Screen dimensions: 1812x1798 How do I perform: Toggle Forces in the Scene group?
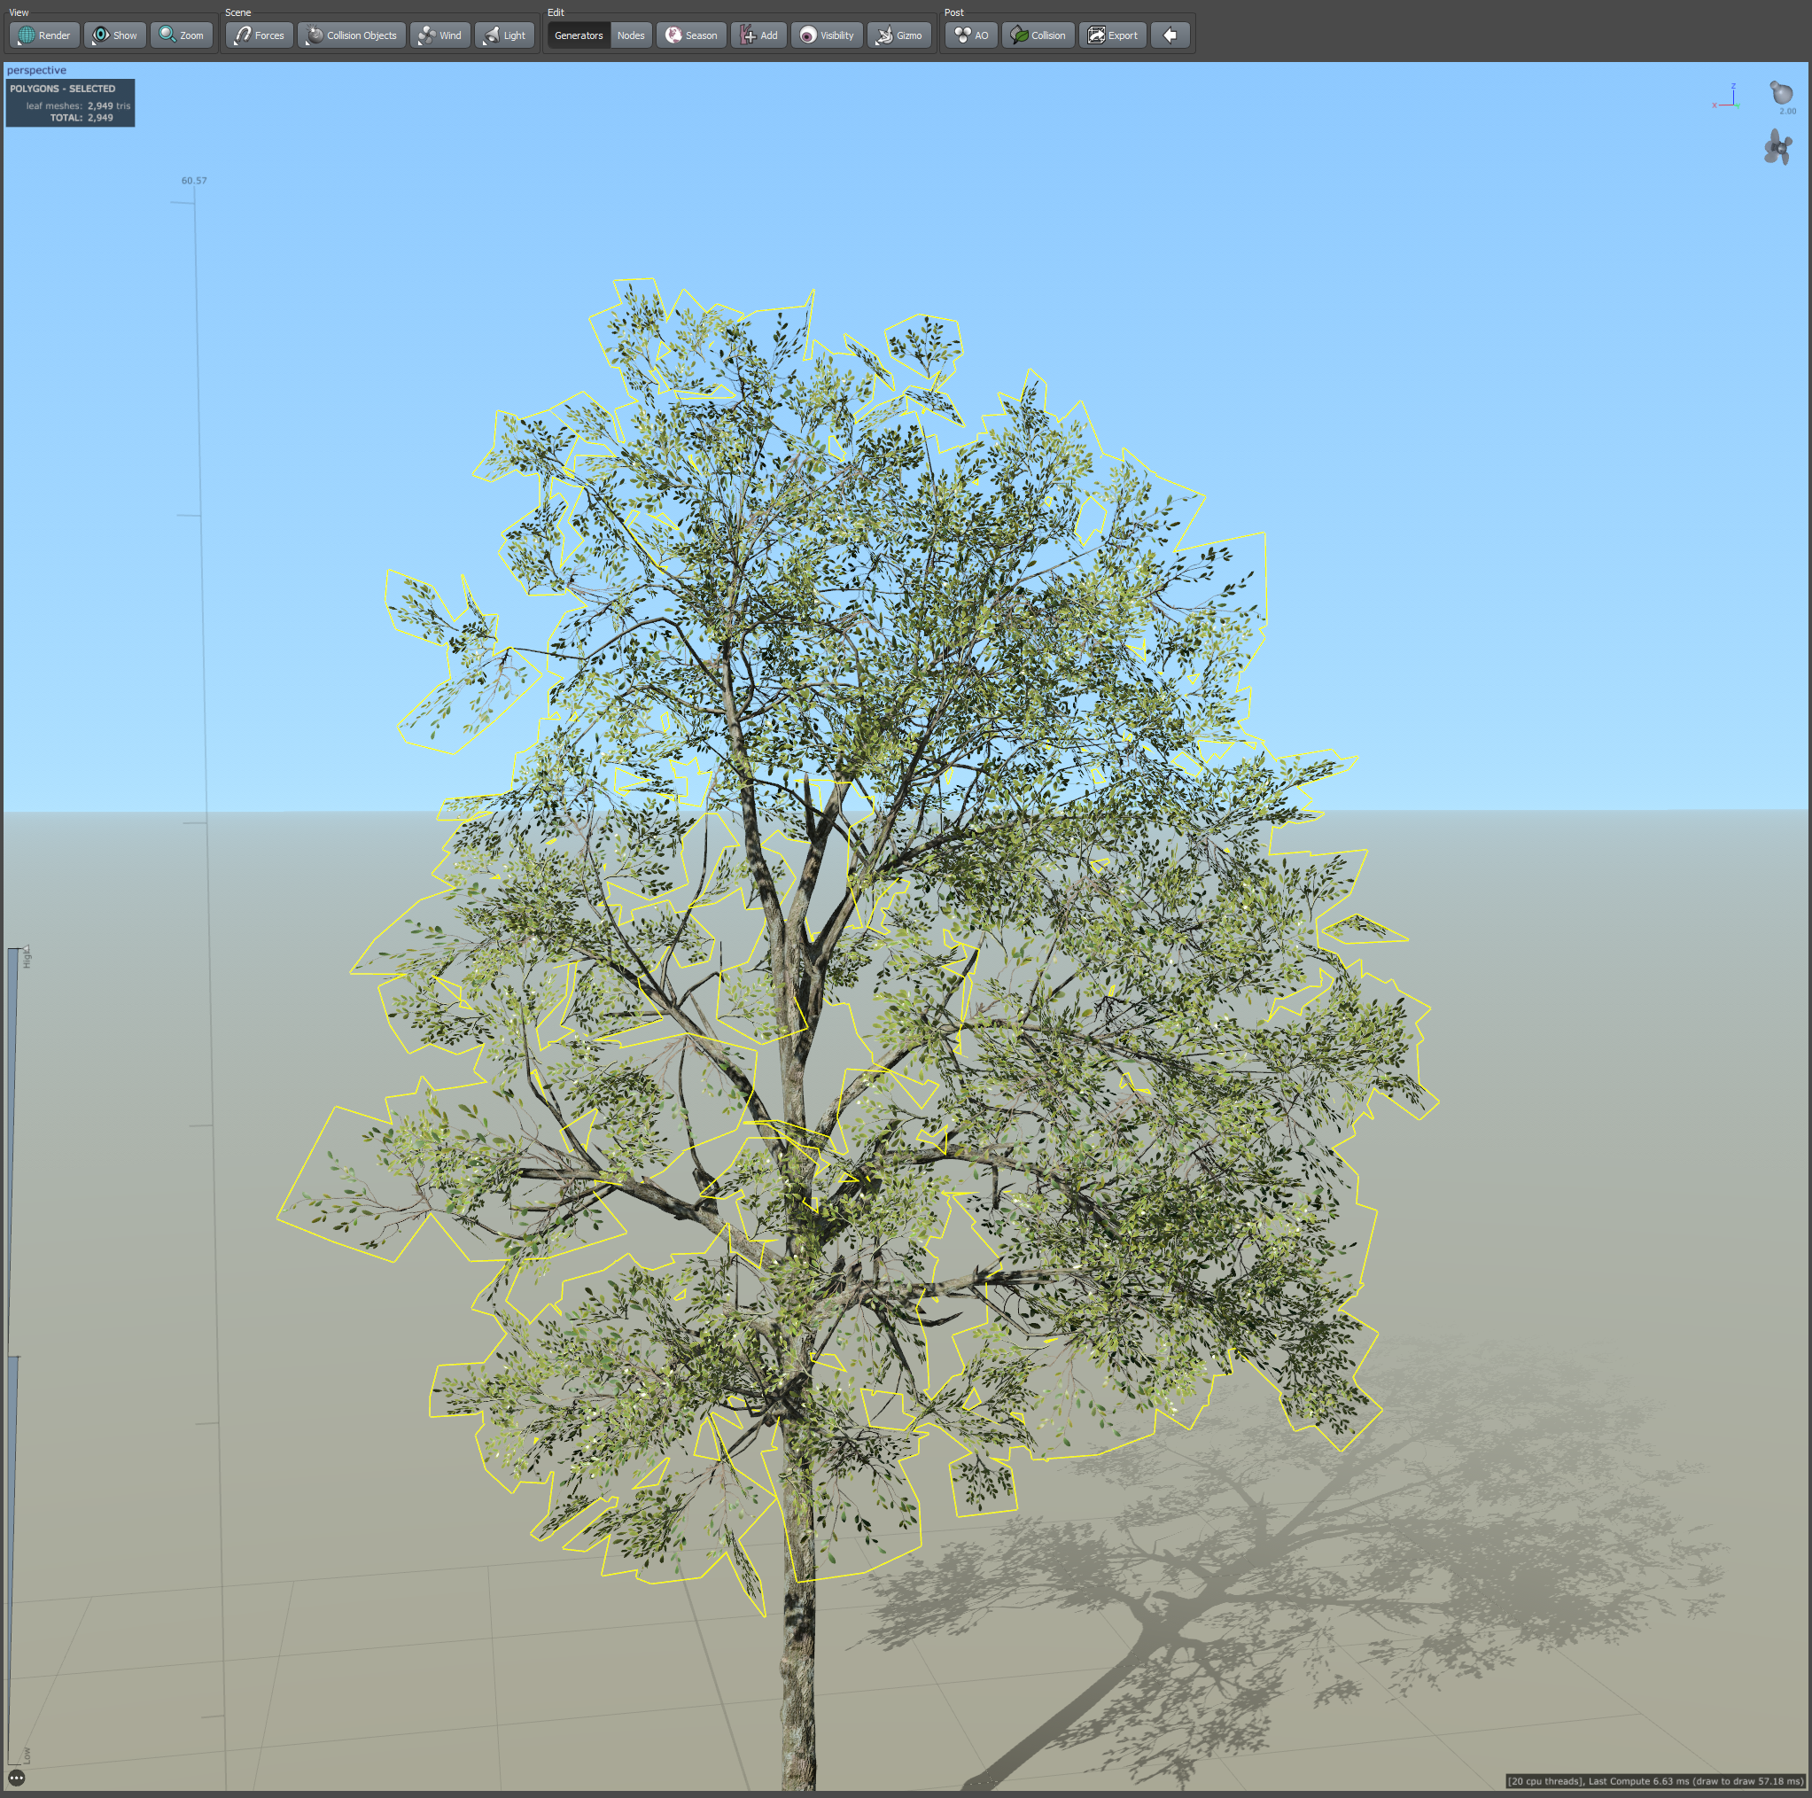(x=259, y=35)
